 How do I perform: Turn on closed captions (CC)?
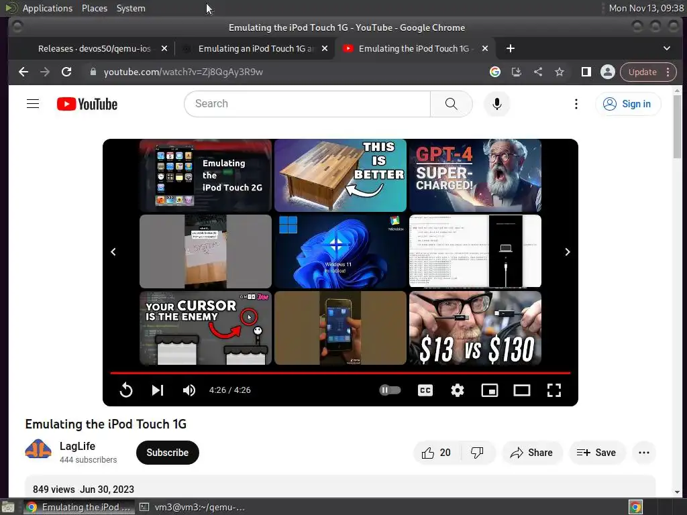(x=425, y=390)
